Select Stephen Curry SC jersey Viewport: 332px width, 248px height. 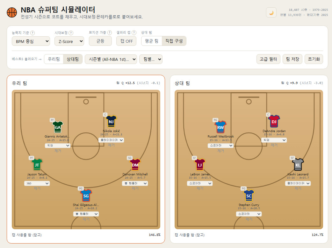point(249,195)
